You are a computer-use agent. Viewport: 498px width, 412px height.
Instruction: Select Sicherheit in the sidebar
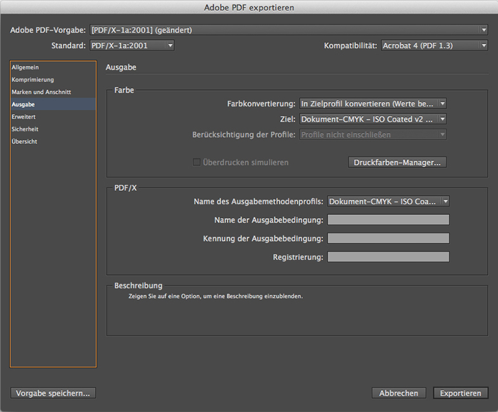[53, 129]
